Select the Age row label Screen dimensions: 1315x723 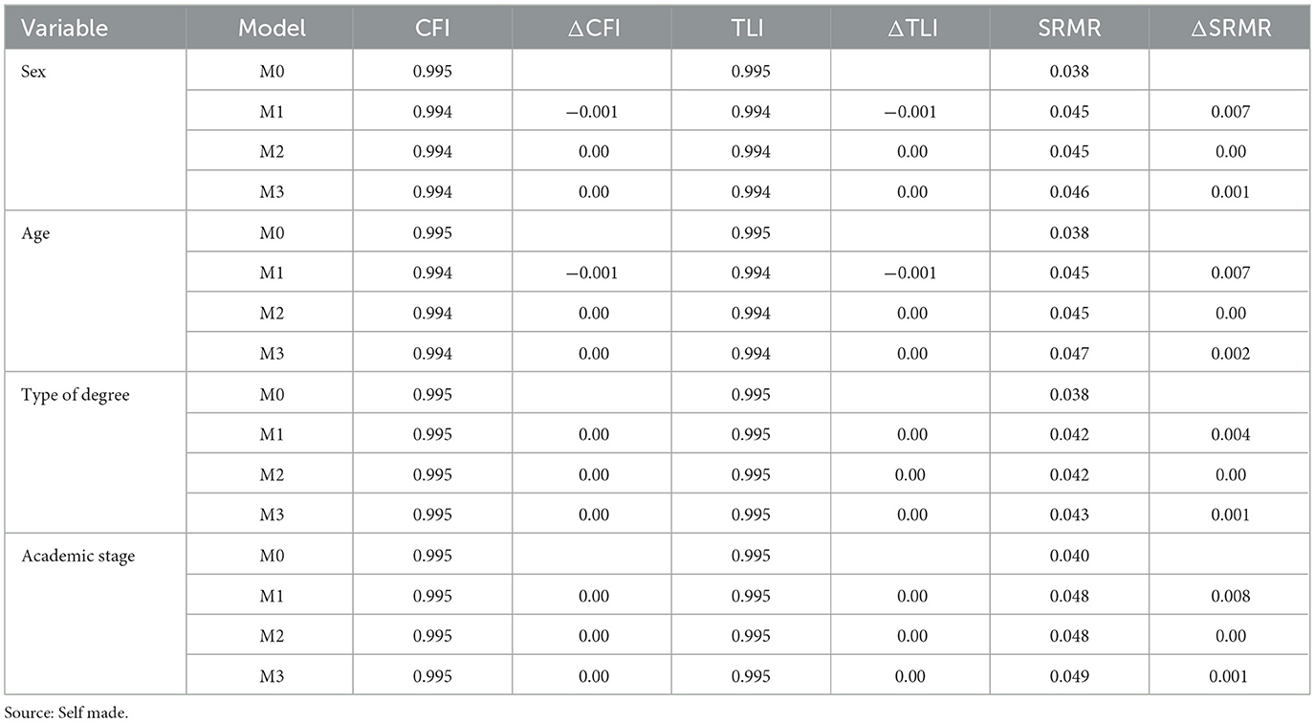[34, 233]
